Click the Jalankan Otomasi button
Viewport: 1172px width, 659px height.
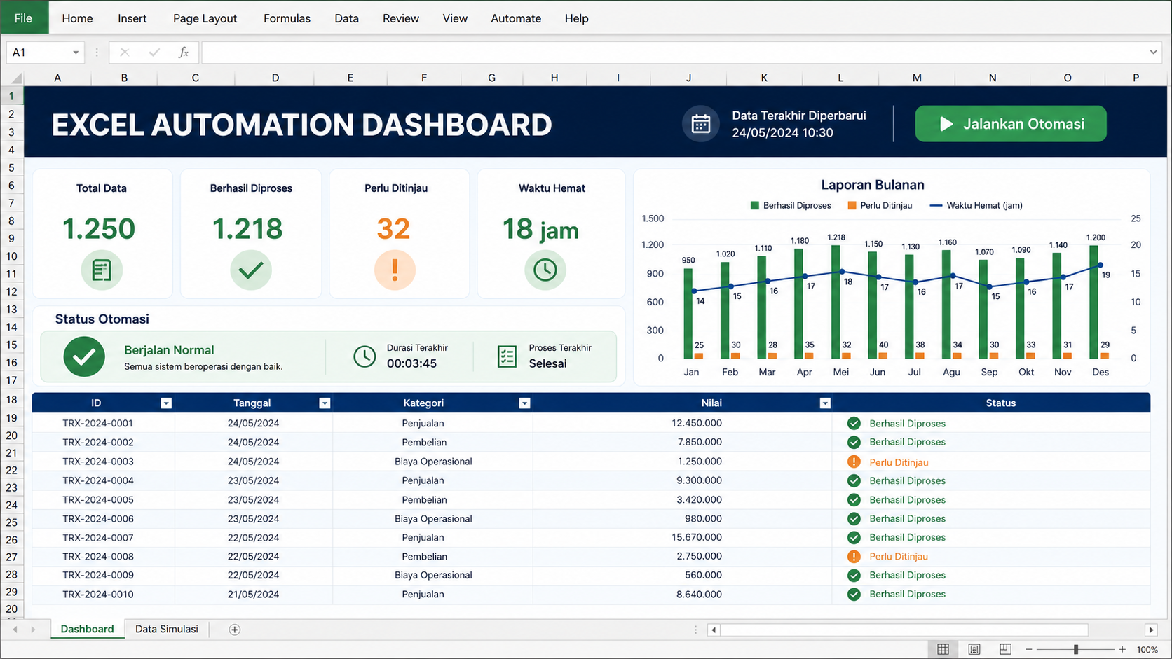[x=1011, y=124]
